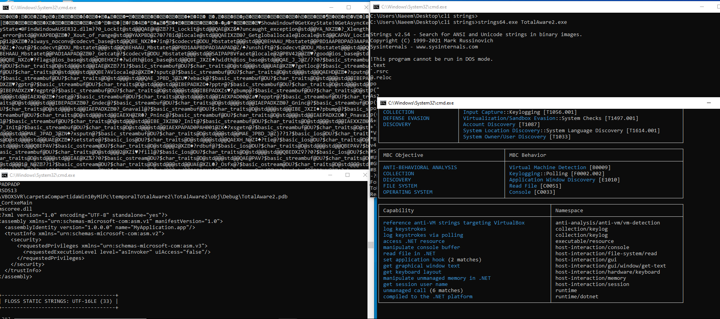This screenshot has height=319, width=720.
Task: Click the cmd icon of the strings64 console window
Action: [376, 7]
